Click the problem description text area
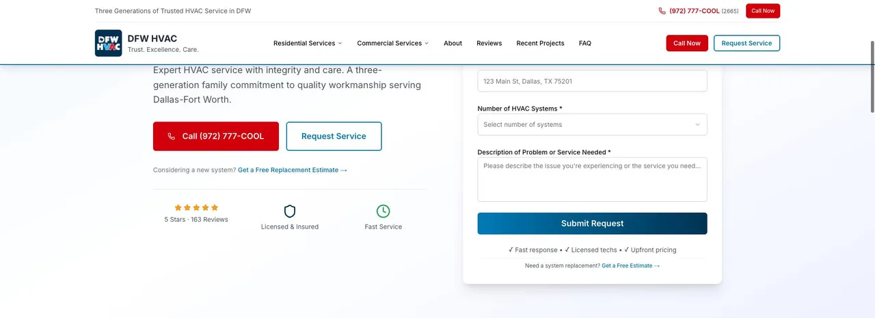 (592, 179)
